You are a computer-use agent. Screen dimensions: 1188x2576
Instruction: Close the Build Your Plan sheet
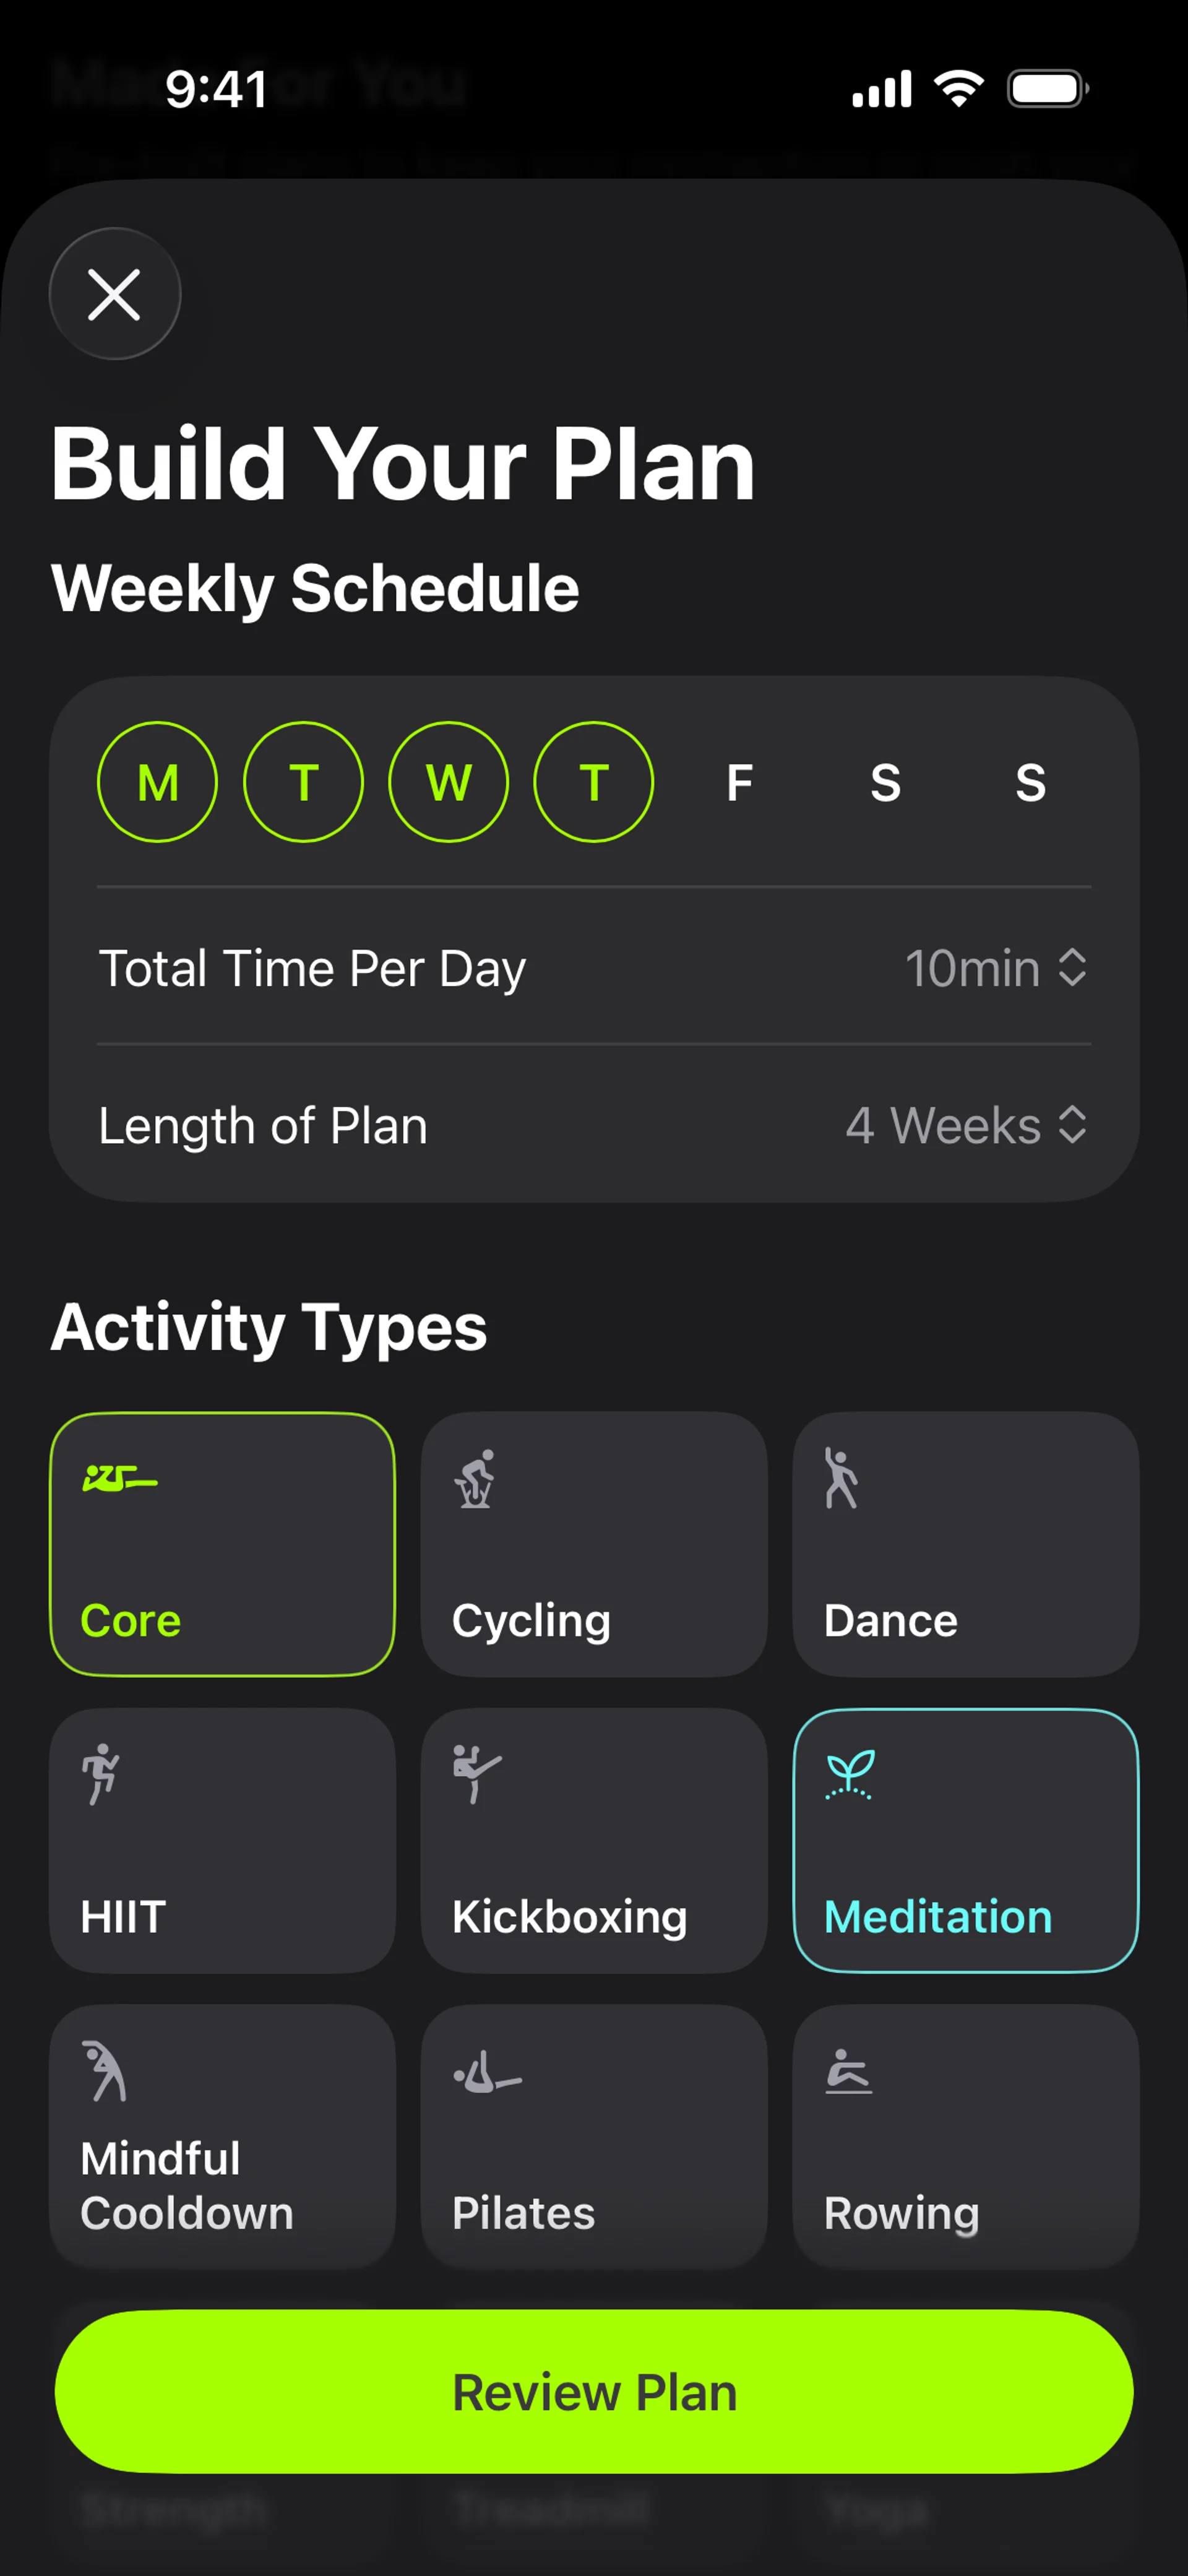tap(115, 294)
